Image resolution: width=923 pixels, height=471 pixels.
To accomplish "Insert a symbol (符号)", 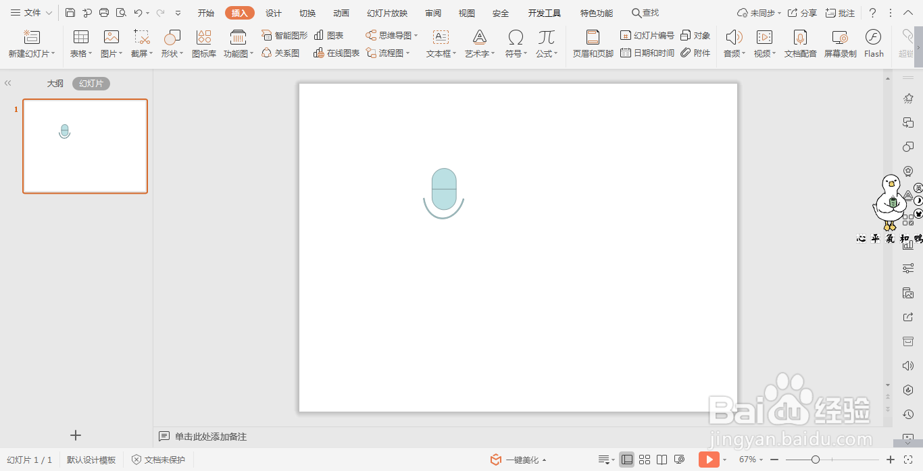I will (x=516, y=44).
